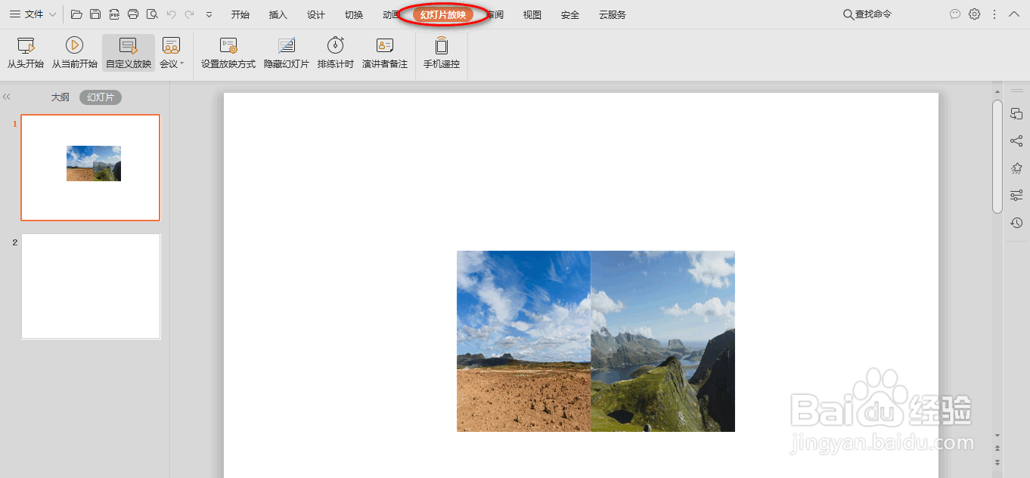This screenshot has width=1030, height=478.
Task: Select the landscape picture on slide
Action: click(x=596, y=341)
